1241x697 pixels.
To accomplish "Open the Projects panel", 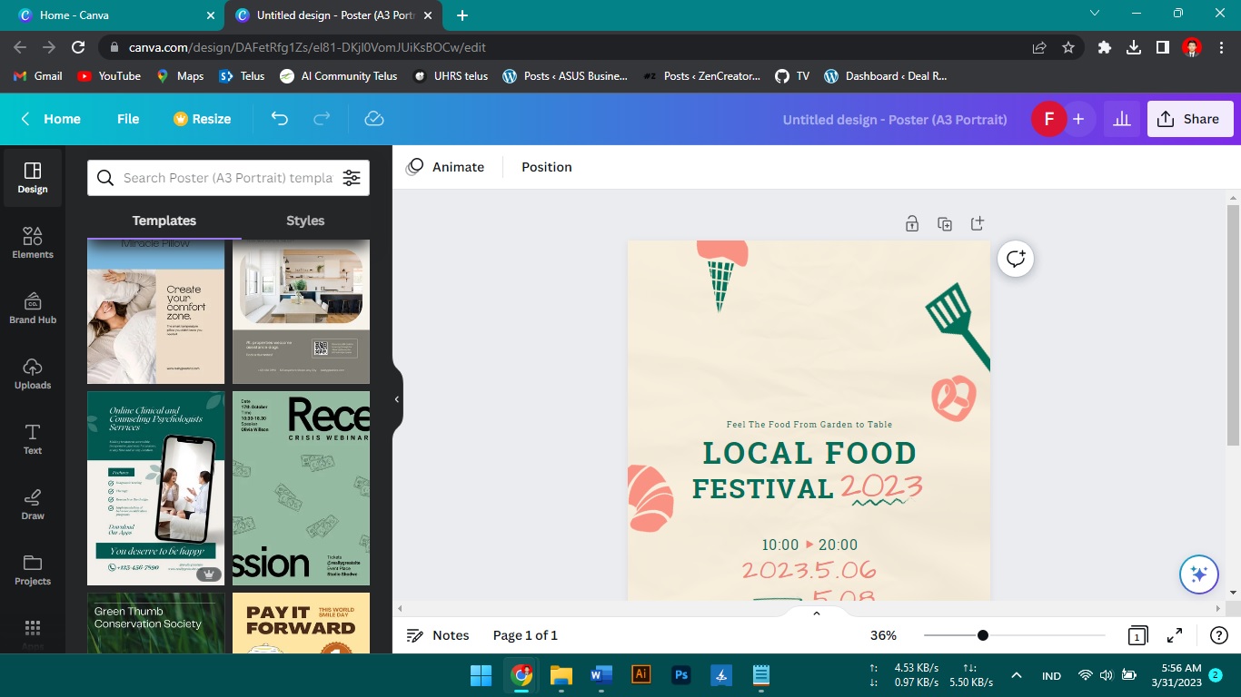I will (33, 569).
